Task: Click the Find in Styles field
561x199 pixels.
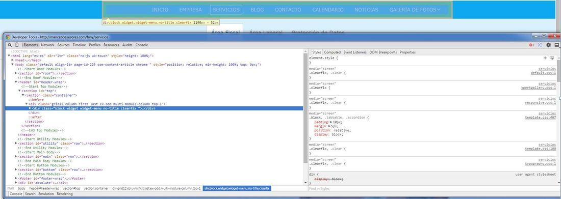Action: click(433, 188)
